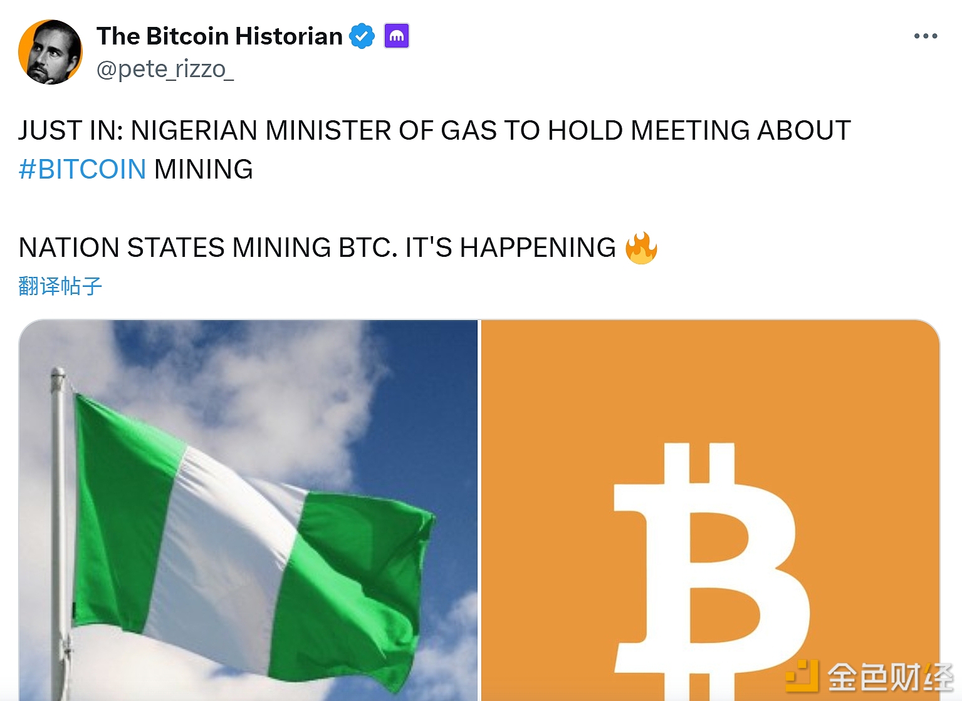Click the purple affiliate badge icon
The image size is (962, 701).
(397, 36)
